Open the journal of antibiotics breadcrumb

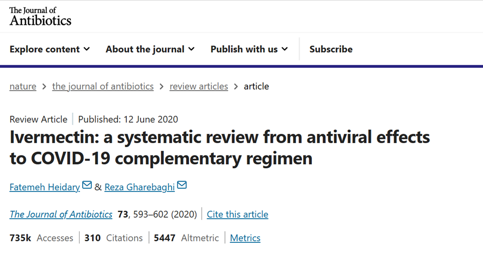point(103,86)
